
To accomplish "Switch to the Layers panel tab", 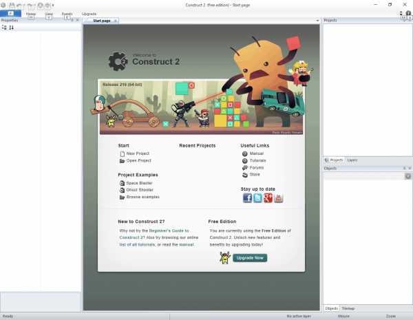I will click(x=352, y=160).
